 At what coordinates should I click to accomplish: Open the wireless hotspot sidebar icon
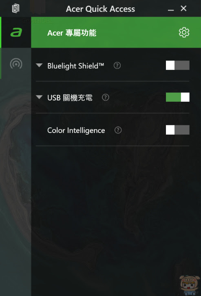tap(16, 63)
